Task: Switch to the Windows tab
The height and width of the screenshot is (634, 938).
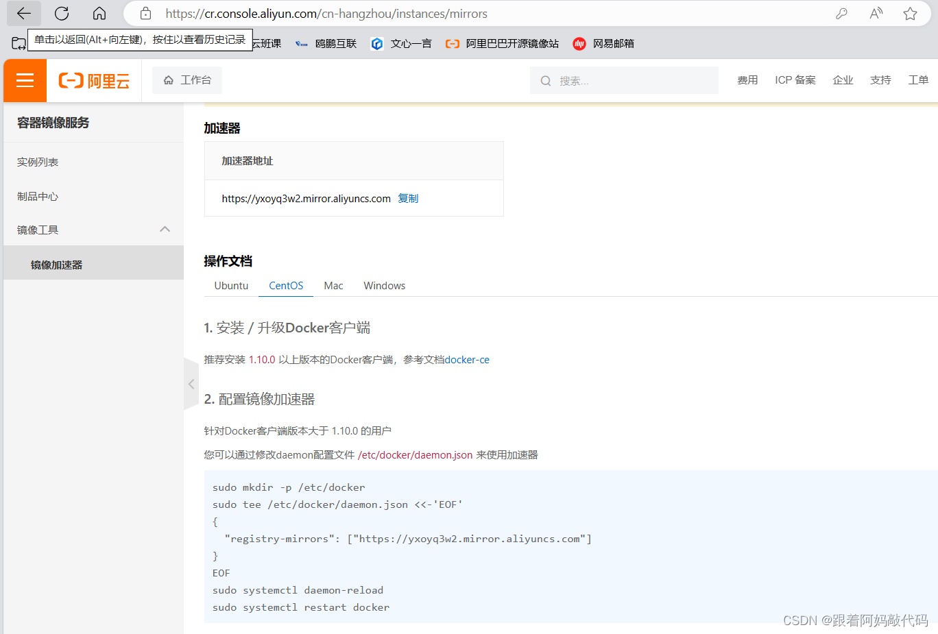Action: point(384,285)
